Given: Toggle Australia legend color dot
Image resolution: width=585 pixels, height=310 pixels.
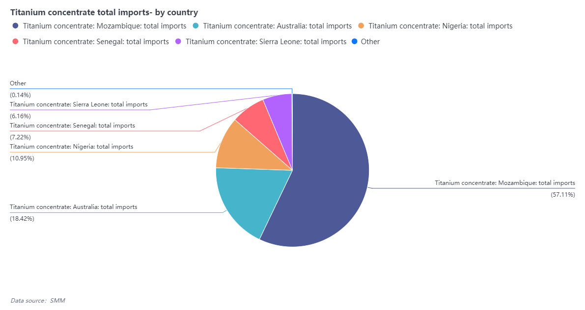Looking at the screenshot, I should pyautogui.click(x=196, y=26).
